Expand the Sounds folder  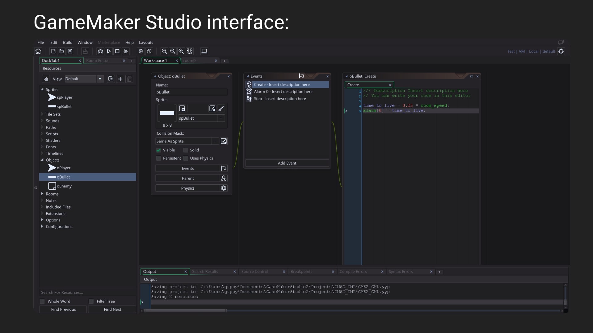42,121
